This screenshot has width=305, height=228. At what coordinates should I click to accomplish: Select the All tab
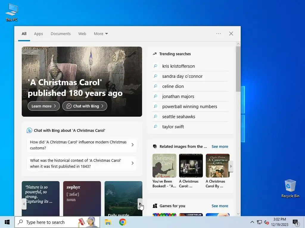pos(24,34)
